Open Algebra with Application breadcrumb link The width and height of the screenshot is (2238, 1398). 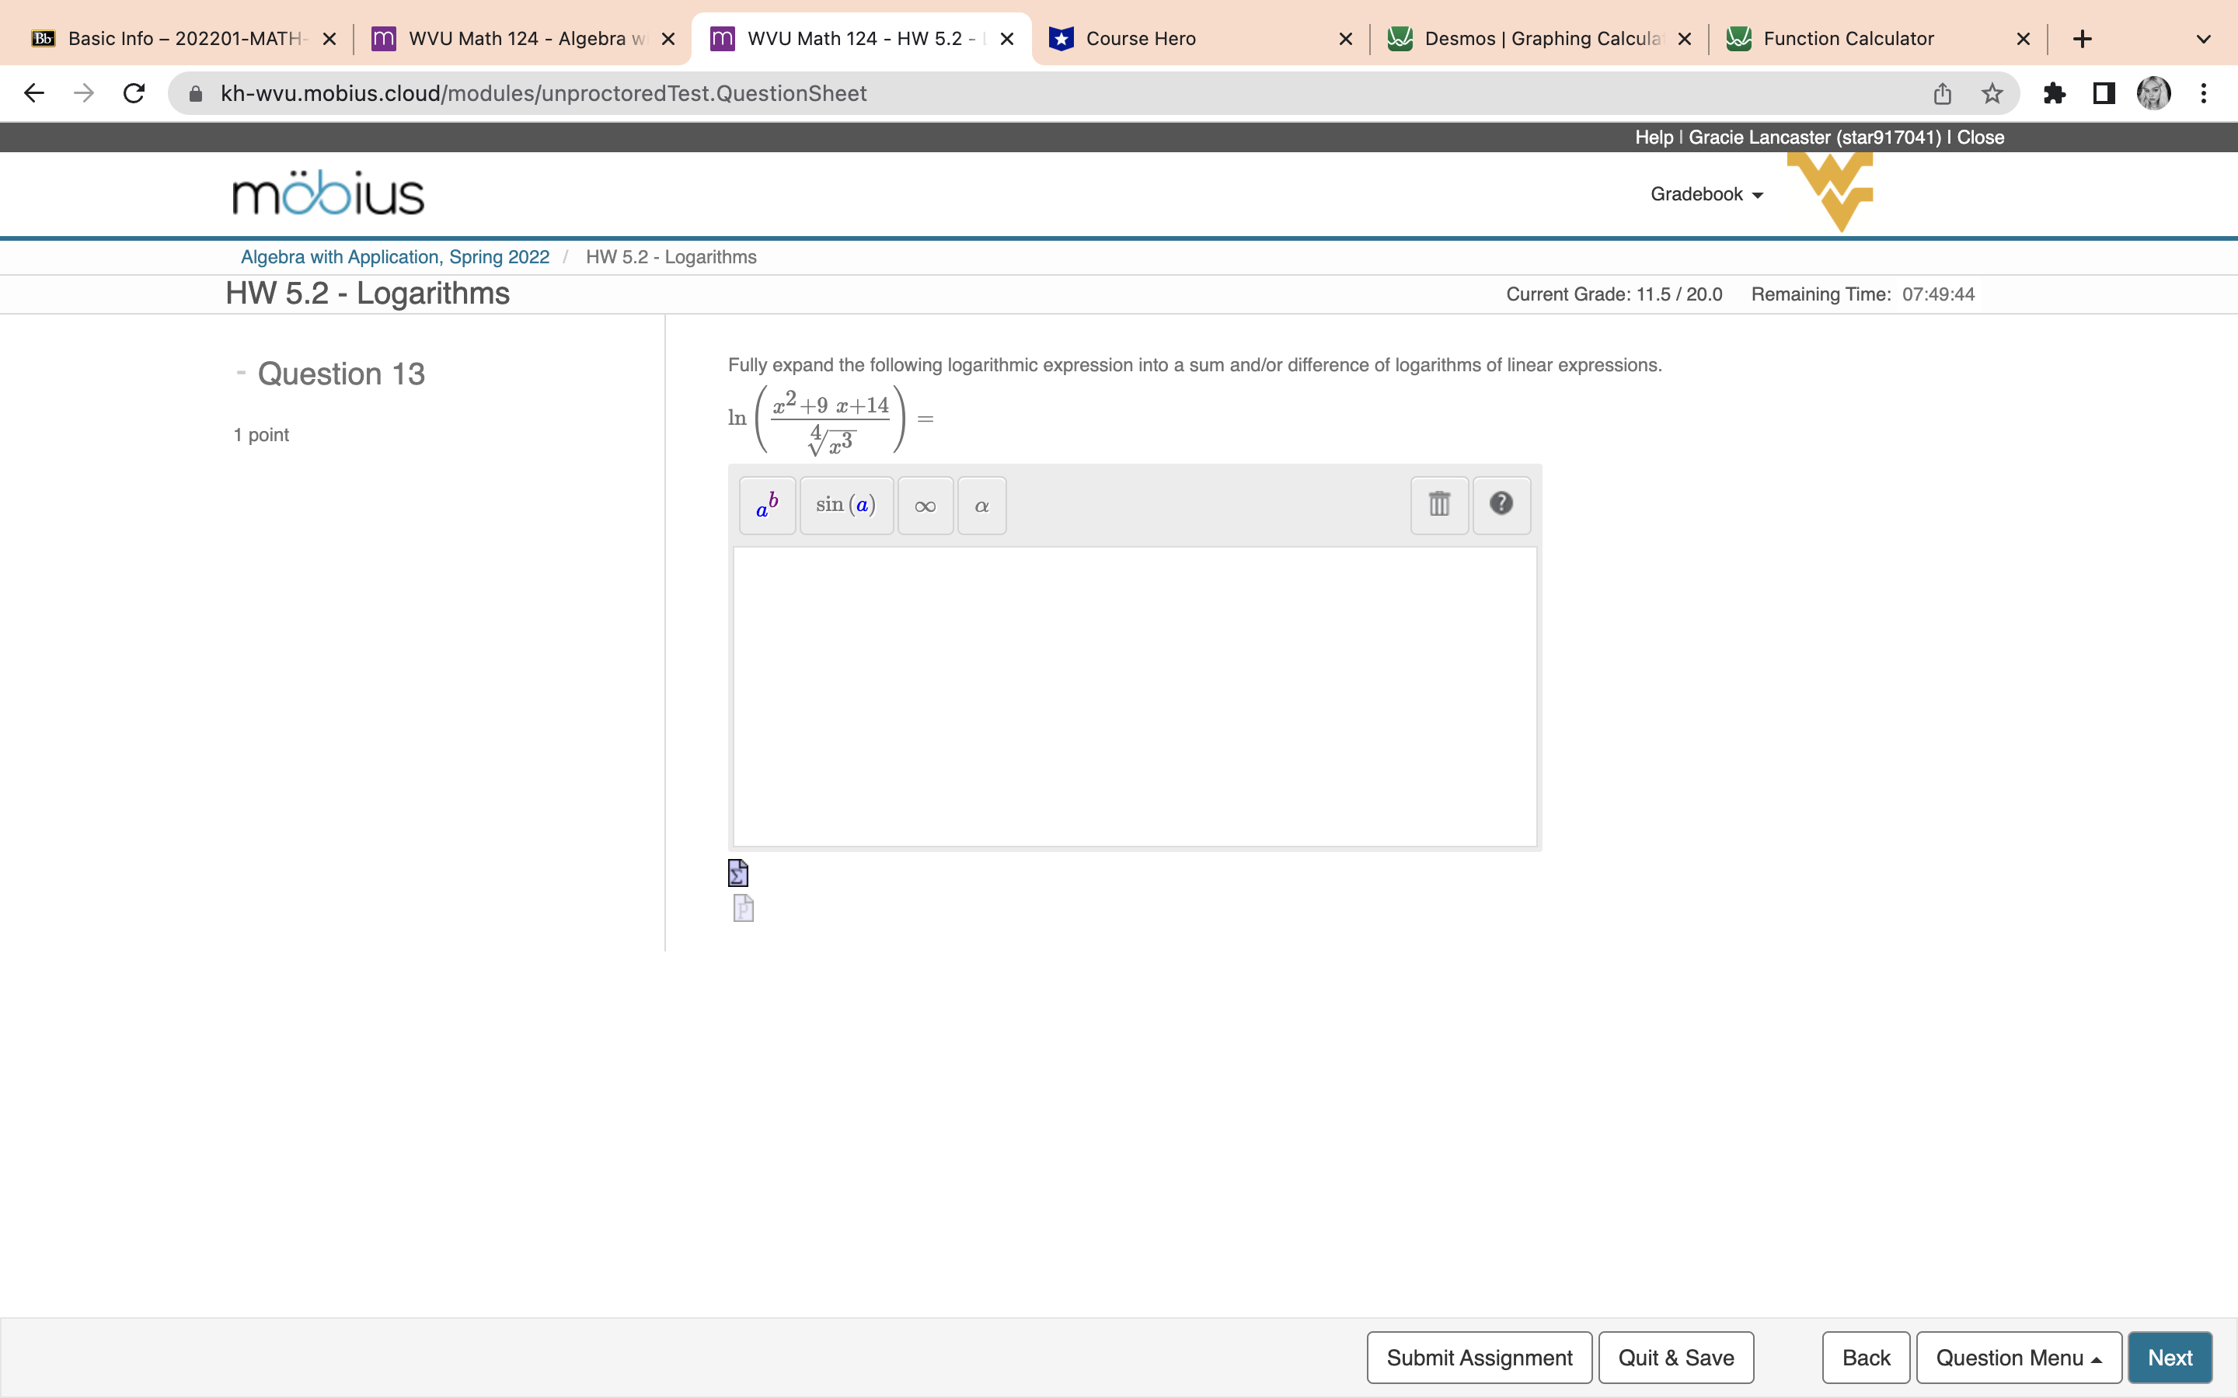tap(395, 257)
